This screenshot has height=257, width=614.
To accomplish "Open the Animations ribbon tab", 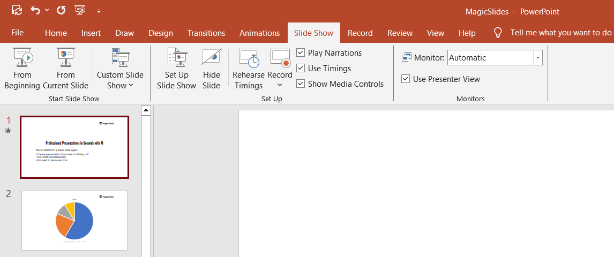I will (259, 33).
